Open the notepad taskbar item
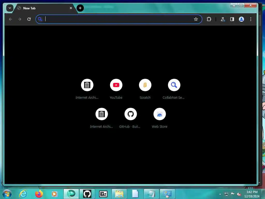Image resolution: width=265 pixels, height=199 pixels. [151, 194]
